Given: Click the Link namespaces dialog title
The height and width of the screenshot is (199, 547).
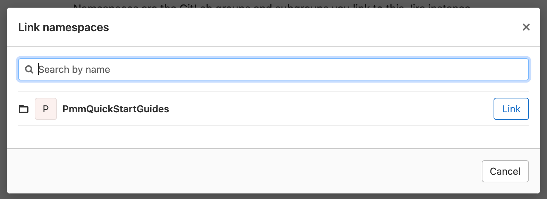Looking at the screenshot, I should point(64,27).
